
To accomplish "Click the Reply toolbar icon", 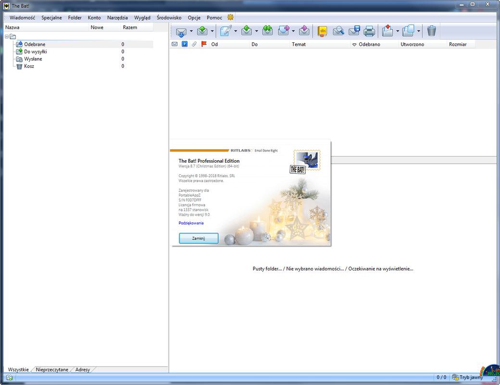I will click(x=247, y=31).
